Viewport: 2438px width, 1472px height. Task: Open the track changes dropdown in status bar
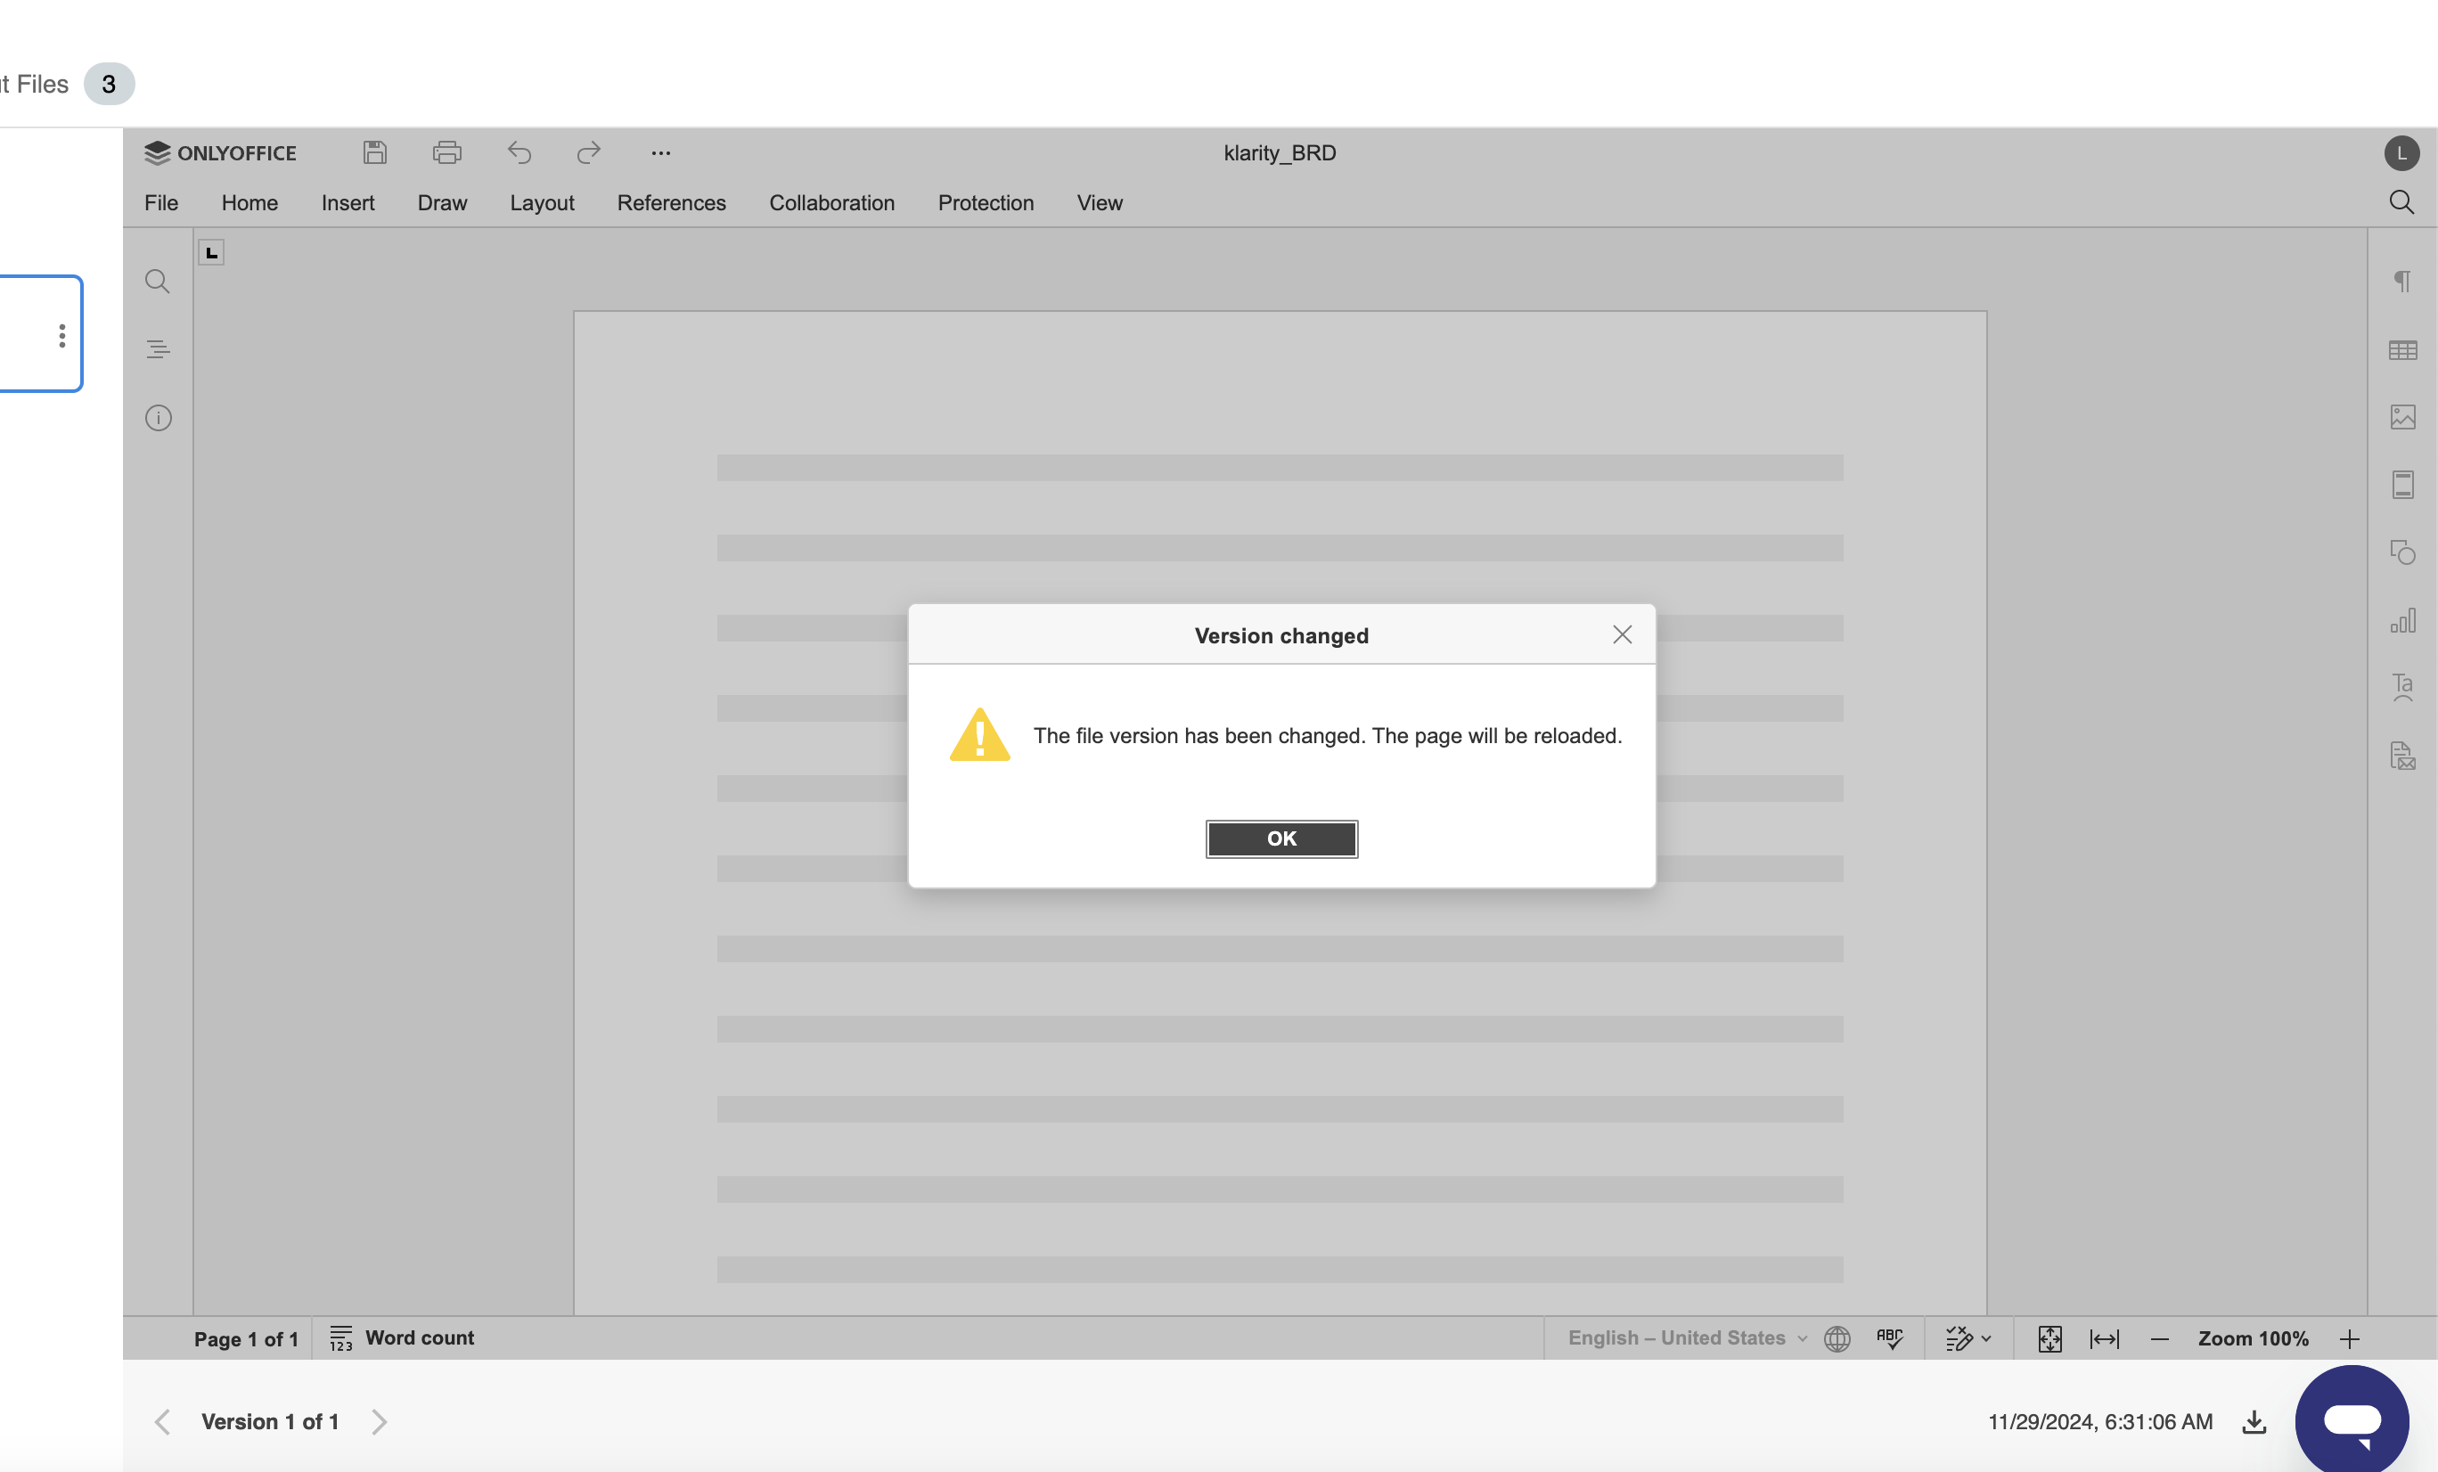click(x=1968, y=1338)
